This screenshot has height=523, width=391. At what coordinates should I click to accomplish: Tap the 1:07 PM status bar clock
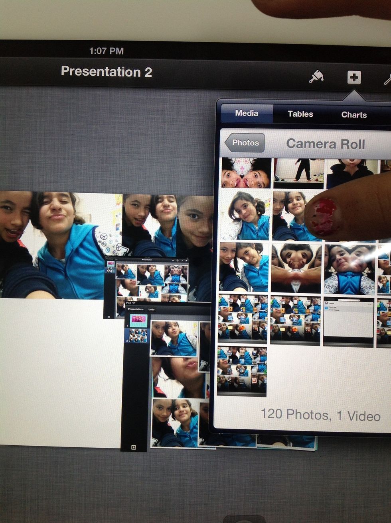106,51
